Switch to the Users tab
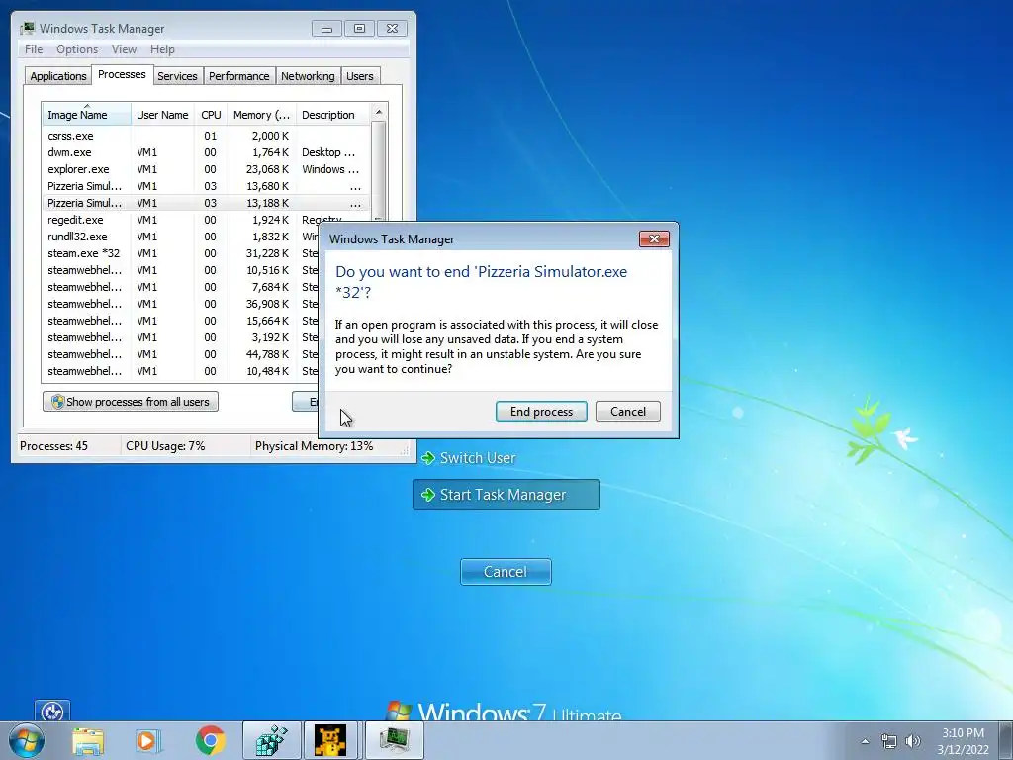Viewport: 1013px width, 760px height. point(360,76)
